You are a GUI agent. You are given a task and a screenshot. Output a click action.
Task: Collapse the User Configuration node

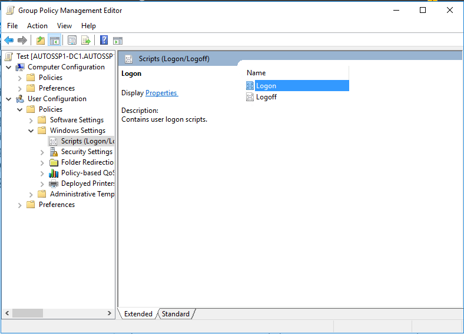(9, 99)
